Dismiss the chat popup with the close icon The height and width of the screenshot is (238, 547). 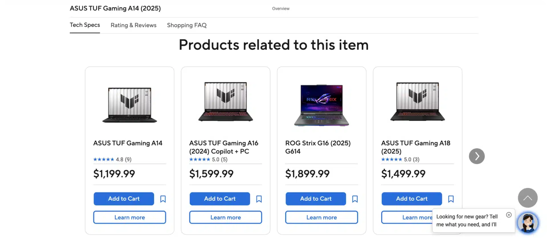[x=509, y=215]
